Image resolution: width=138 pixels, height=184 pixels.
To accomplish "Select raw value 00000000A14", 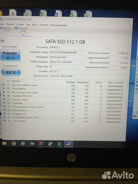I will tap(115, 90).
